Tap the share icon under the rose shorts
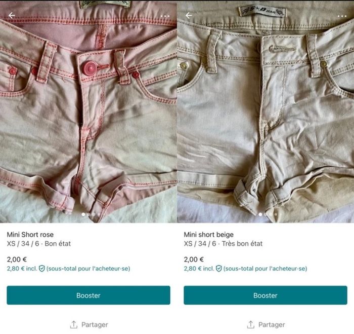The height and width of the screenshot is (334, 354). coord(73,324)
